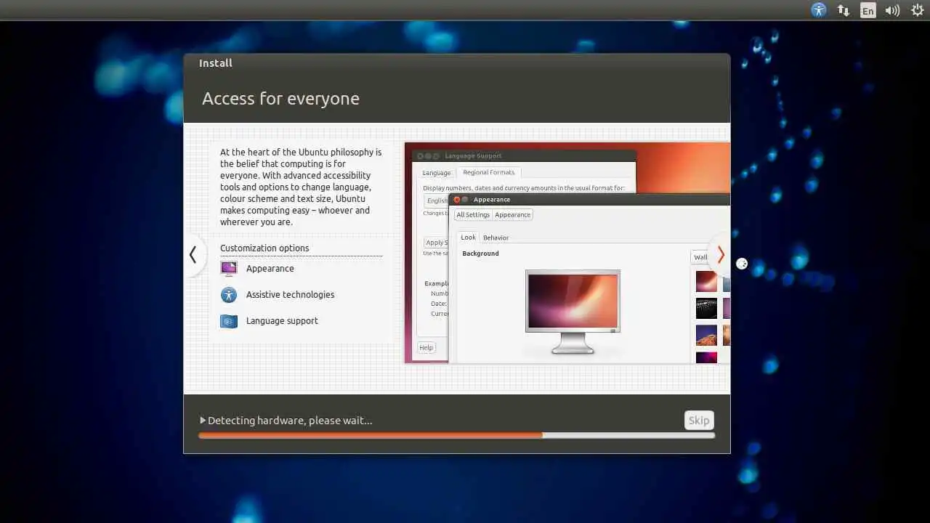The image size is (930, 523).
Task: Pick the red swirl wallpaper thumbnail
Action: 706,281
